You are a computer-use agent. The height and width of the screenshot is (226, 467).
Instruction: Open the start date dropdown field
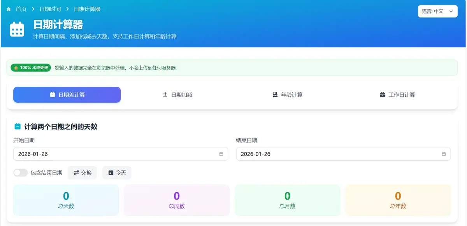pyautogui.click(x=121, y=154)
